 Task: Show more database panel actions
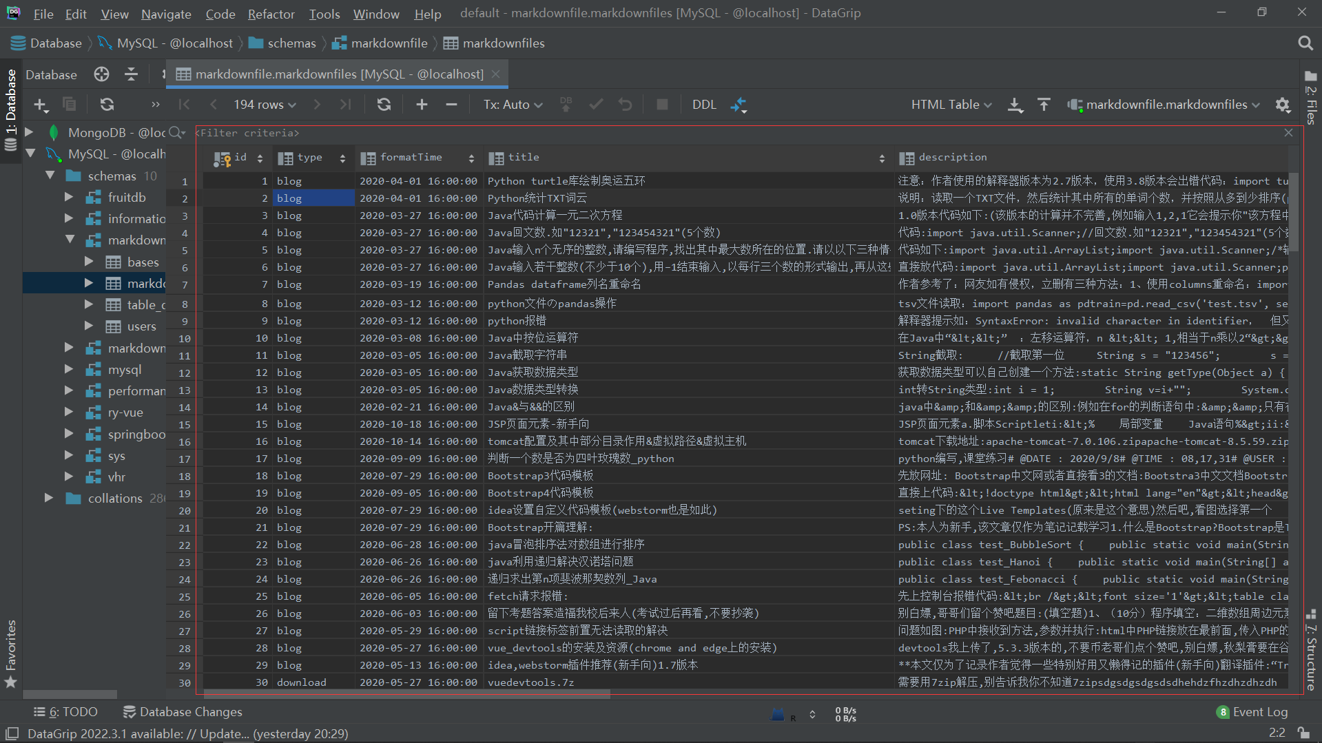coord(156,105)
